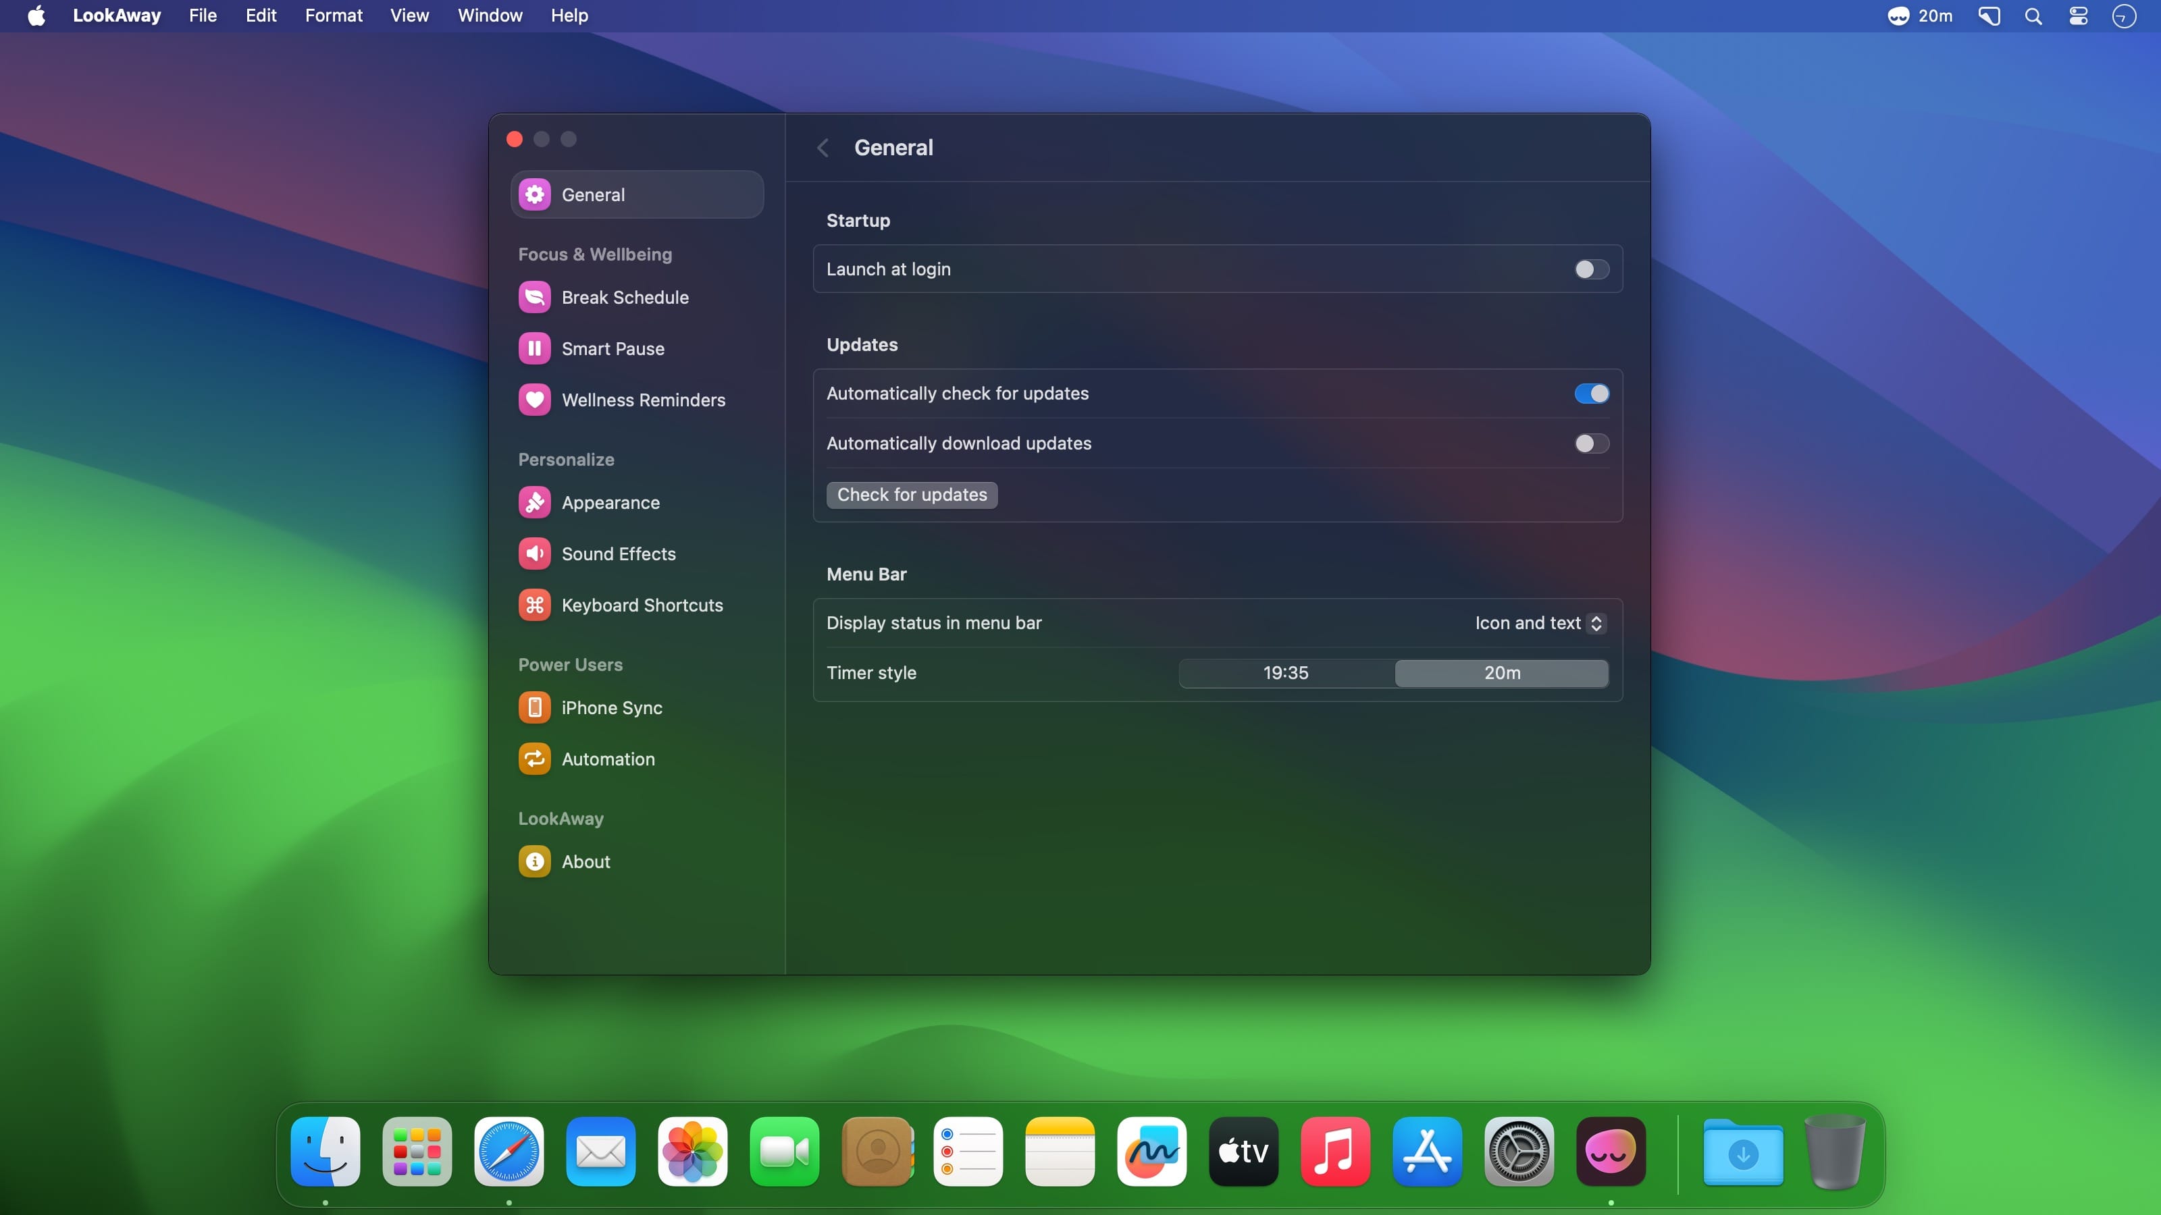This screenshot has height=1215, width=2161.
Task: Disable automatically check for updates
Action: 1590,394
